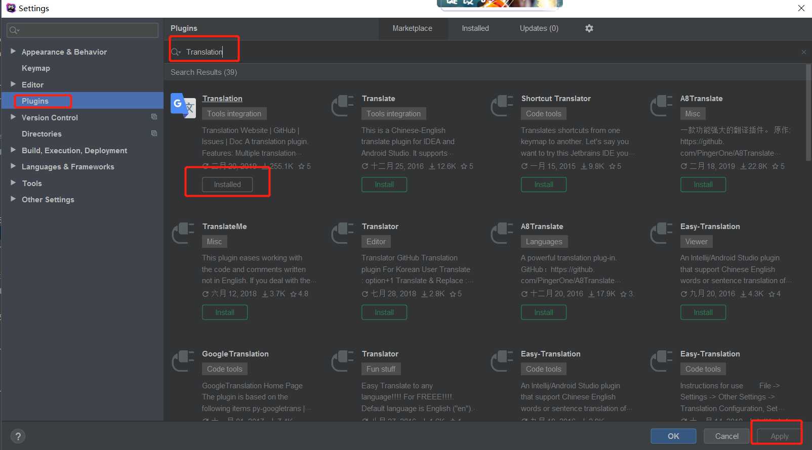Open the Translator Fun stuff plugin title
This screenshot has height=450, width=812.
(380, 354)
